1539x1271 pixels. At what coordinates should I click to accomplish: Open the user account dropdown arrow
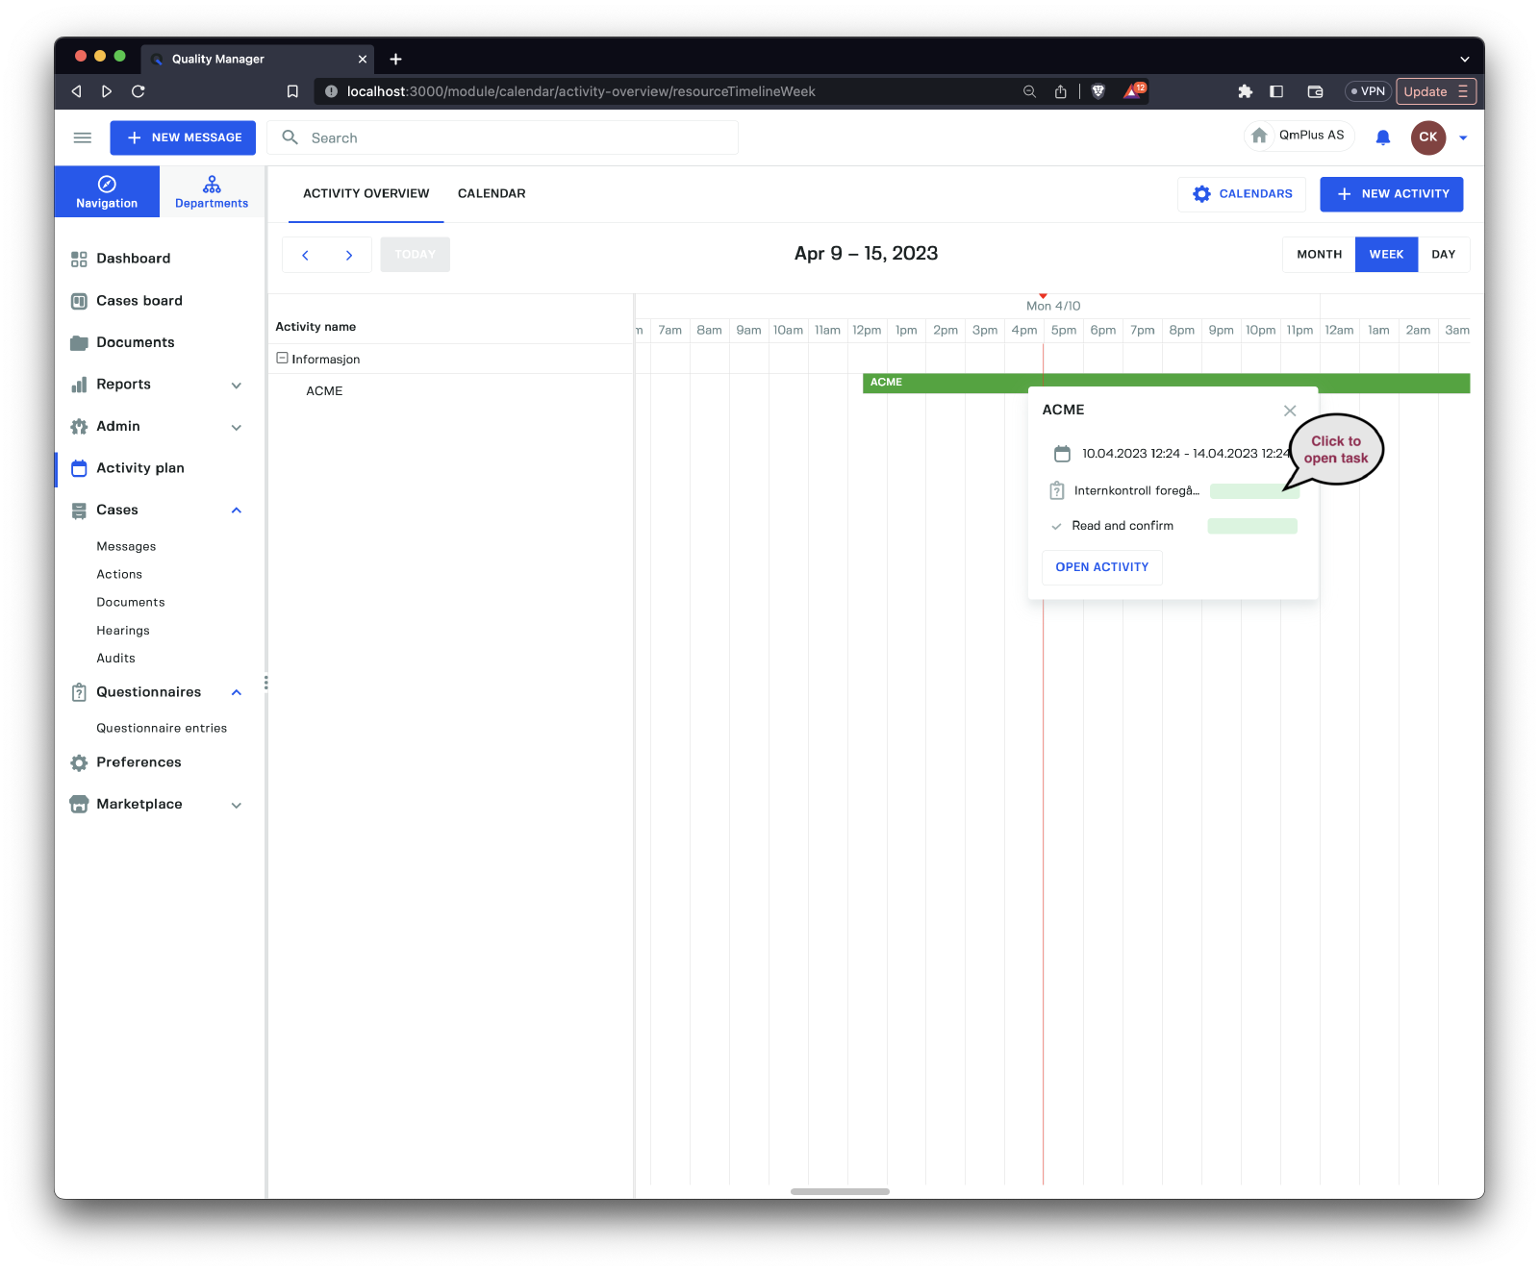click(1463, 137)
